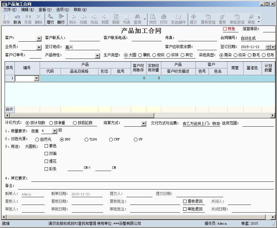The image size is (277, 228).
Task: Select 横机 production type radio
Action: [140, 55]
